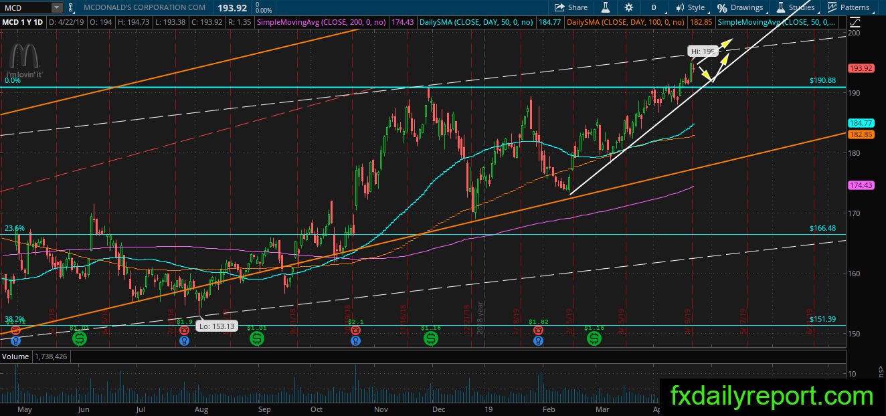Click the $1.01 dividend amount near Jun

(80, 328)
